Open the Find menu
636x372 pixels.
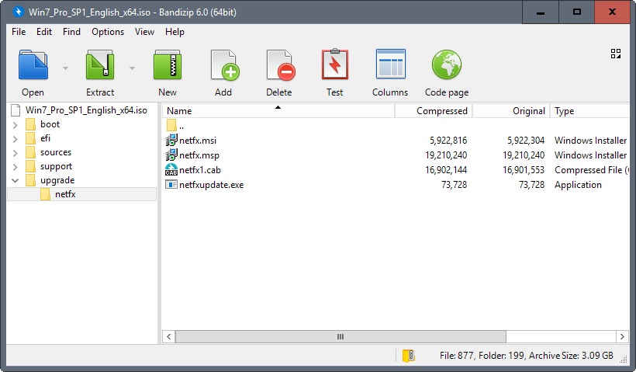(71, 32)
